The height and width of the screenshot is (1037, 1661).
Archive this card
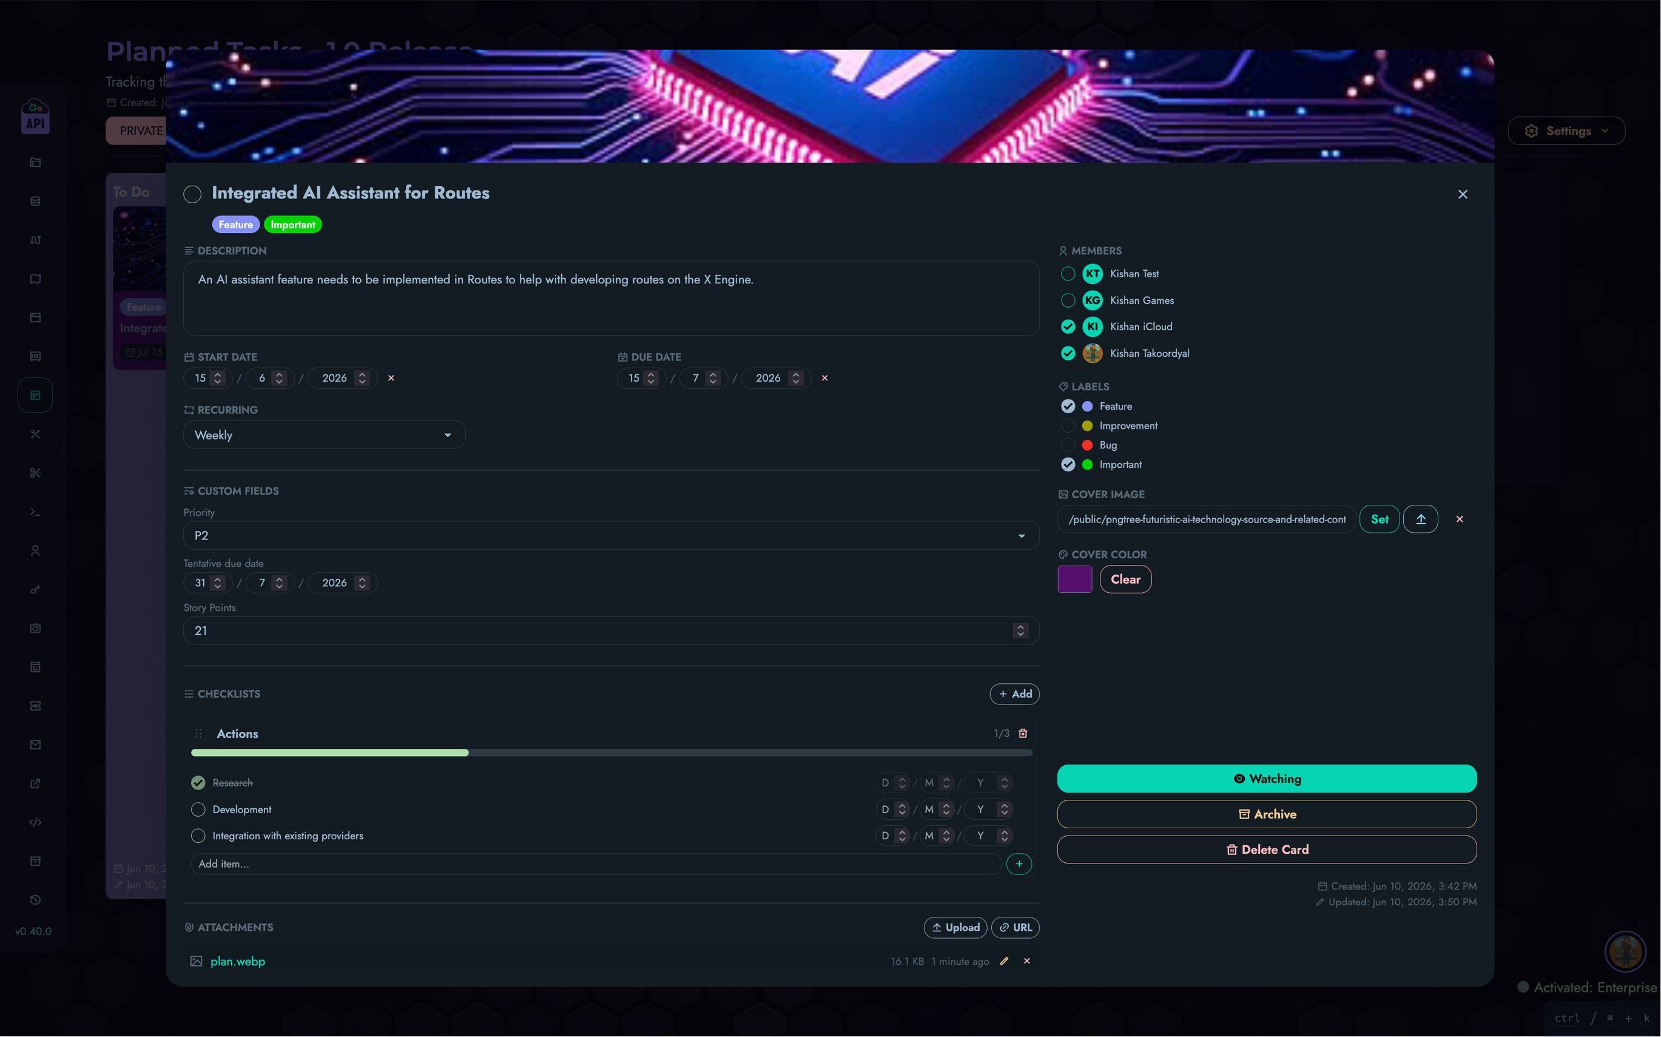click(1267, 814)
